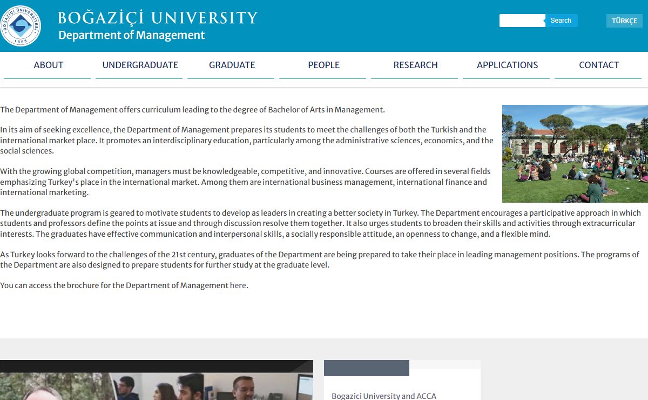Open the APPLICATIONS menu
This screenshot has height=400, width=648.
507,65
